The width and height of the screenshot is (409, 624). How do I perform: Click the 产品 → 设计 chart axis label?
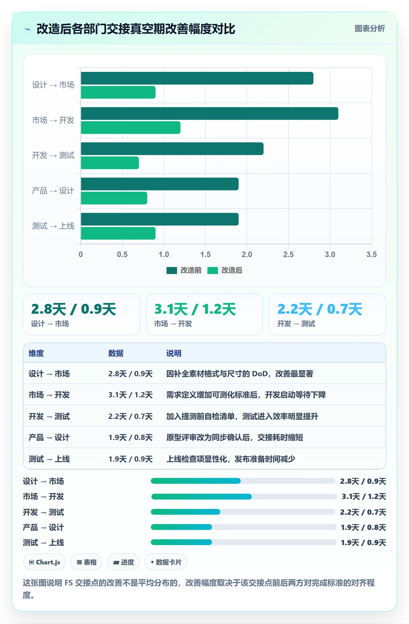tap(53, 191)
